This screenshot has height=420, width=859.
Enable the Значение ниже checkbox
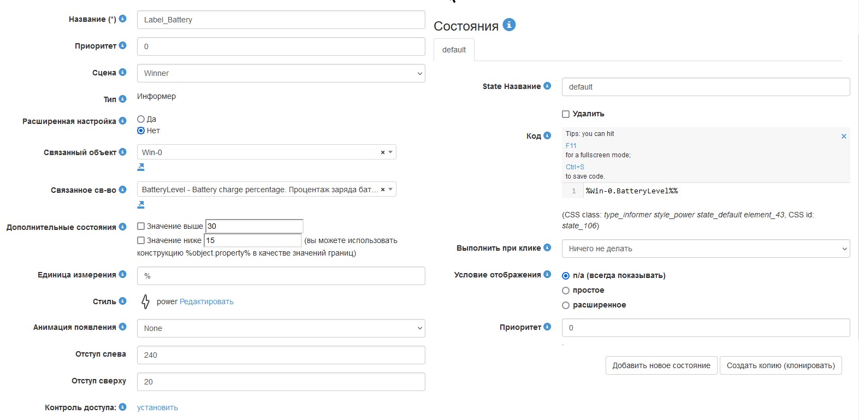[141, 240]
